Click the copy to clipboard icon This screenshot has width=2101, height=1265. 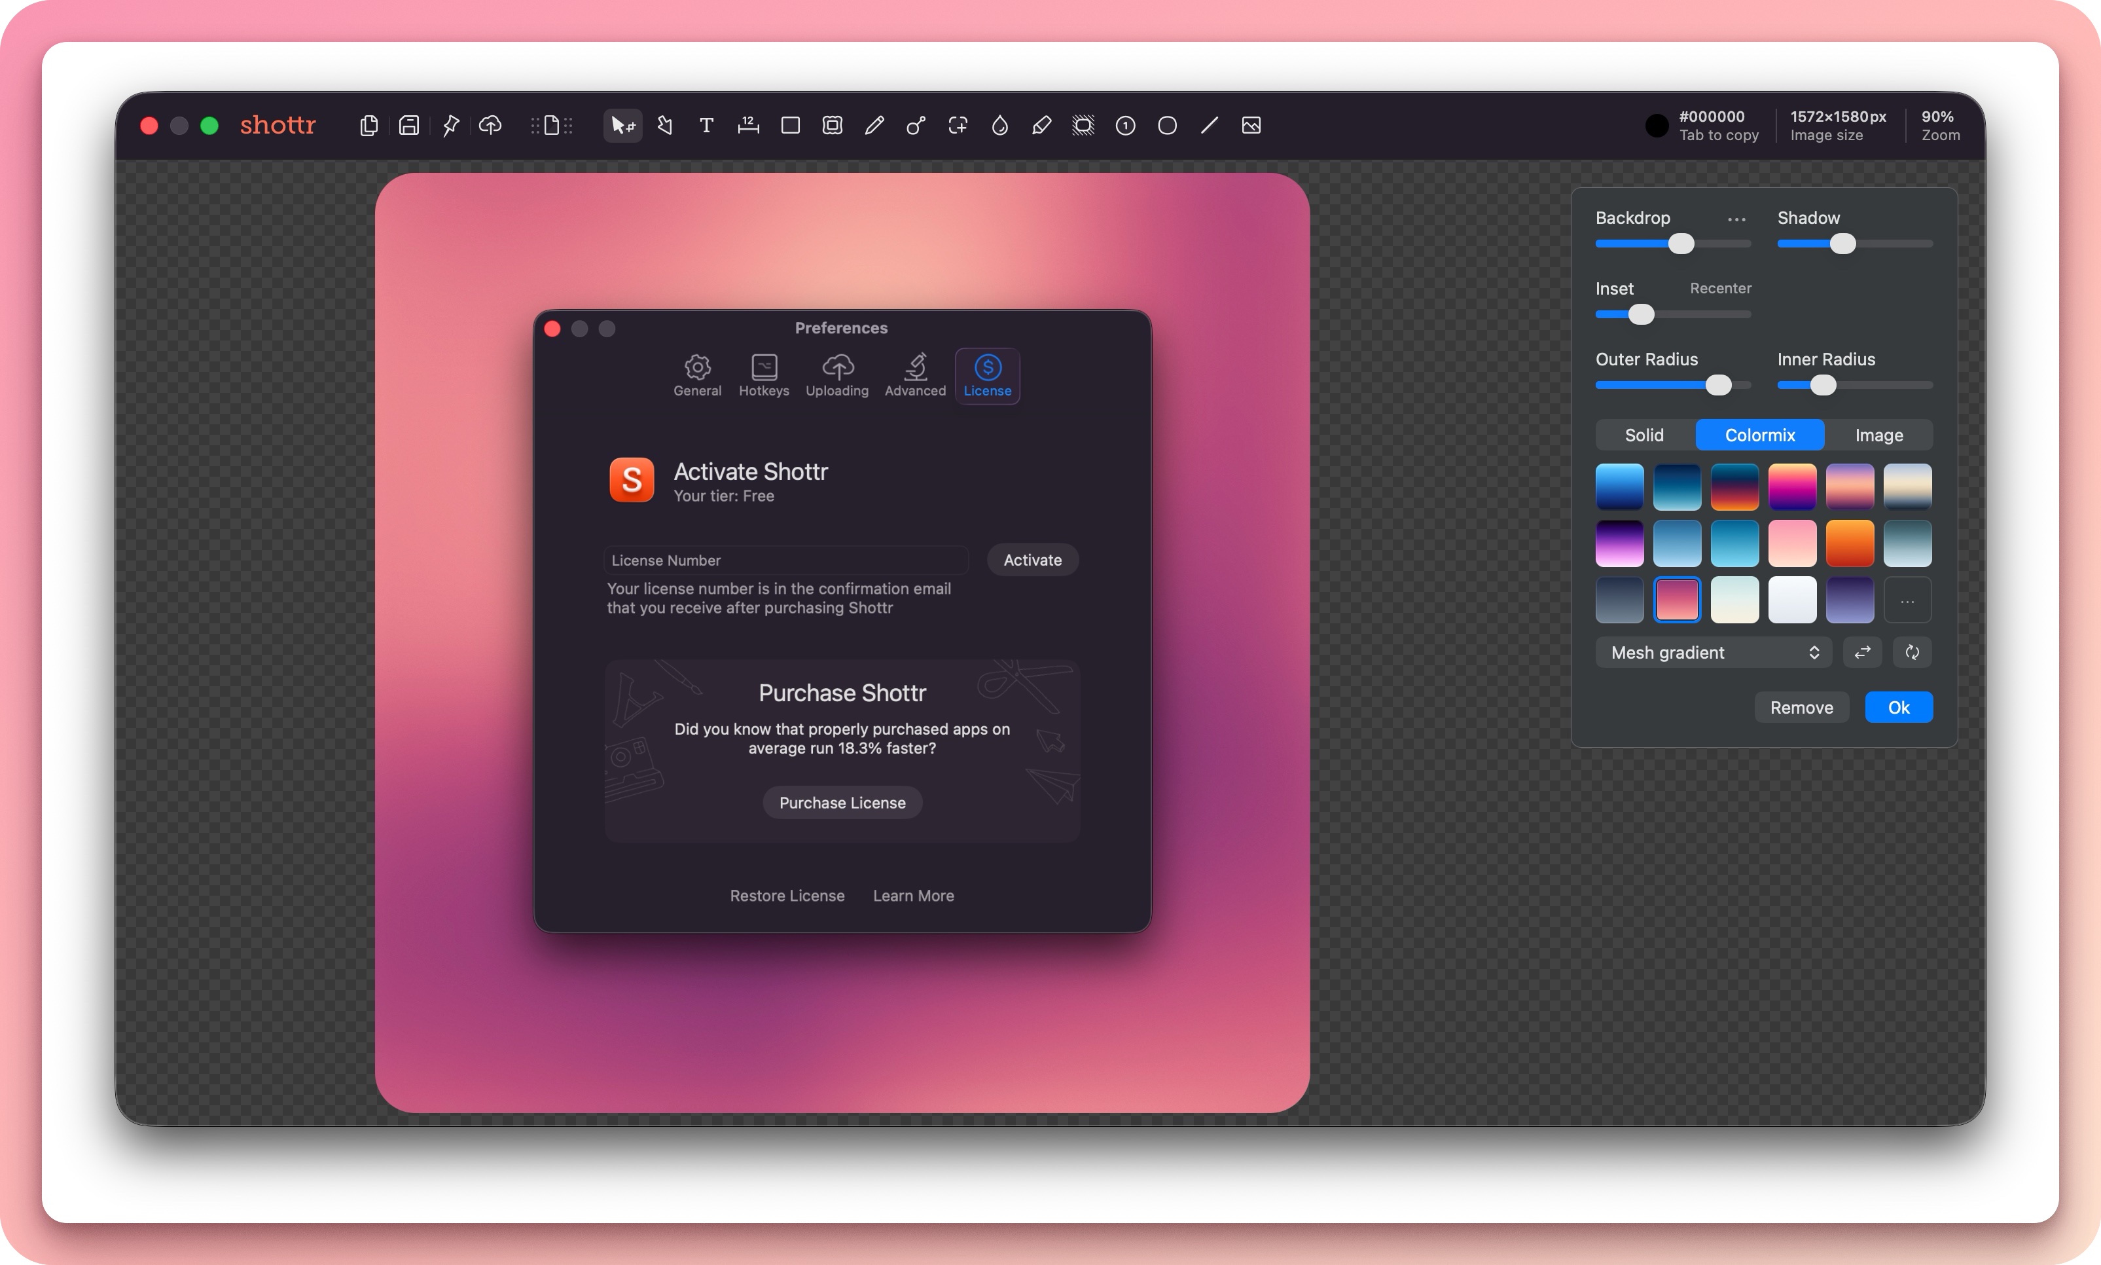tap(369, 125)
